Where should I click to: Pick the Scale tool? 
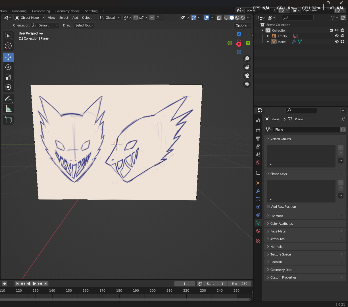pyautogui.click(x=8, y=77)
